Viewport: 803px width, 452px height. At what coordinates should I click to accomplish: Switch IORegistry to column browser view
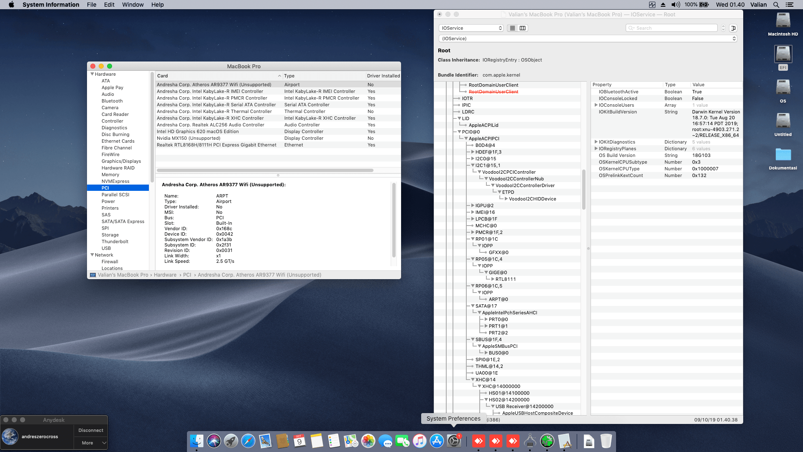pyautogui.click(x=522, y=28)
